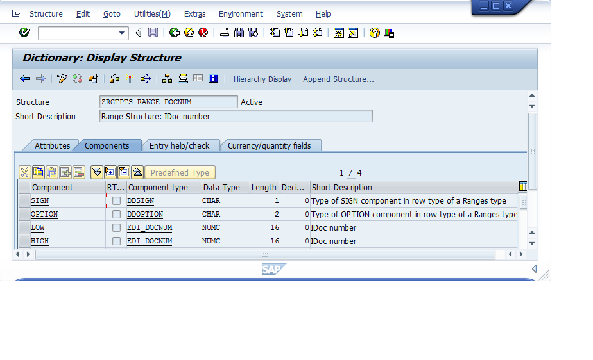This screenshot has height=360, width=593.
Task: Click the green Enter checkmark icon
Action: tap(24, 33)
